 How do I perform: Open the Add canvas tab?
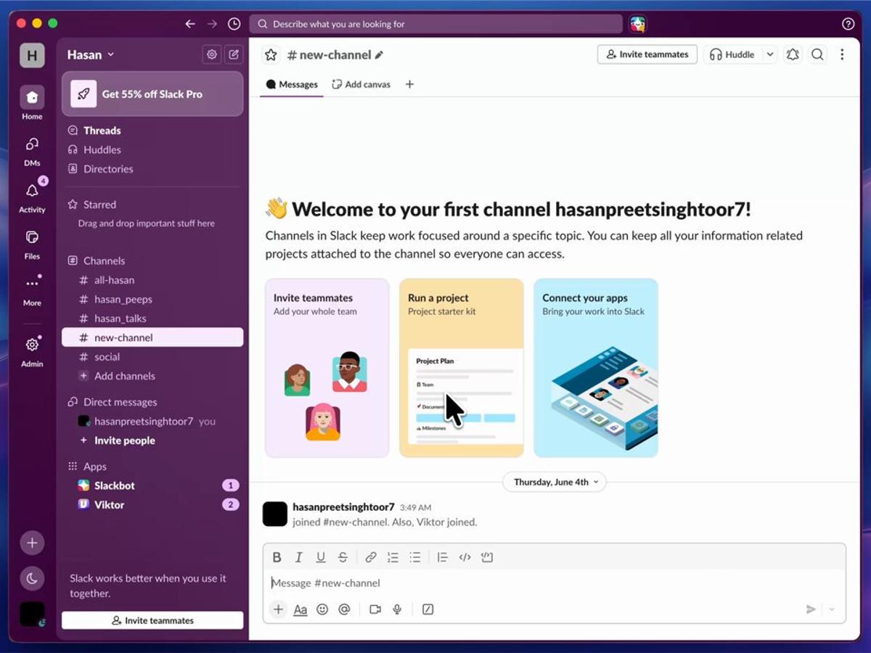pyautogui.click(x=361, y=84)
